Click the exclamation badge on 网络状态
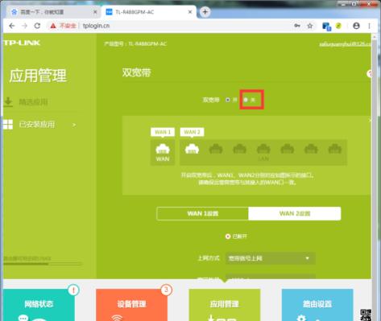 pos(73,290)
